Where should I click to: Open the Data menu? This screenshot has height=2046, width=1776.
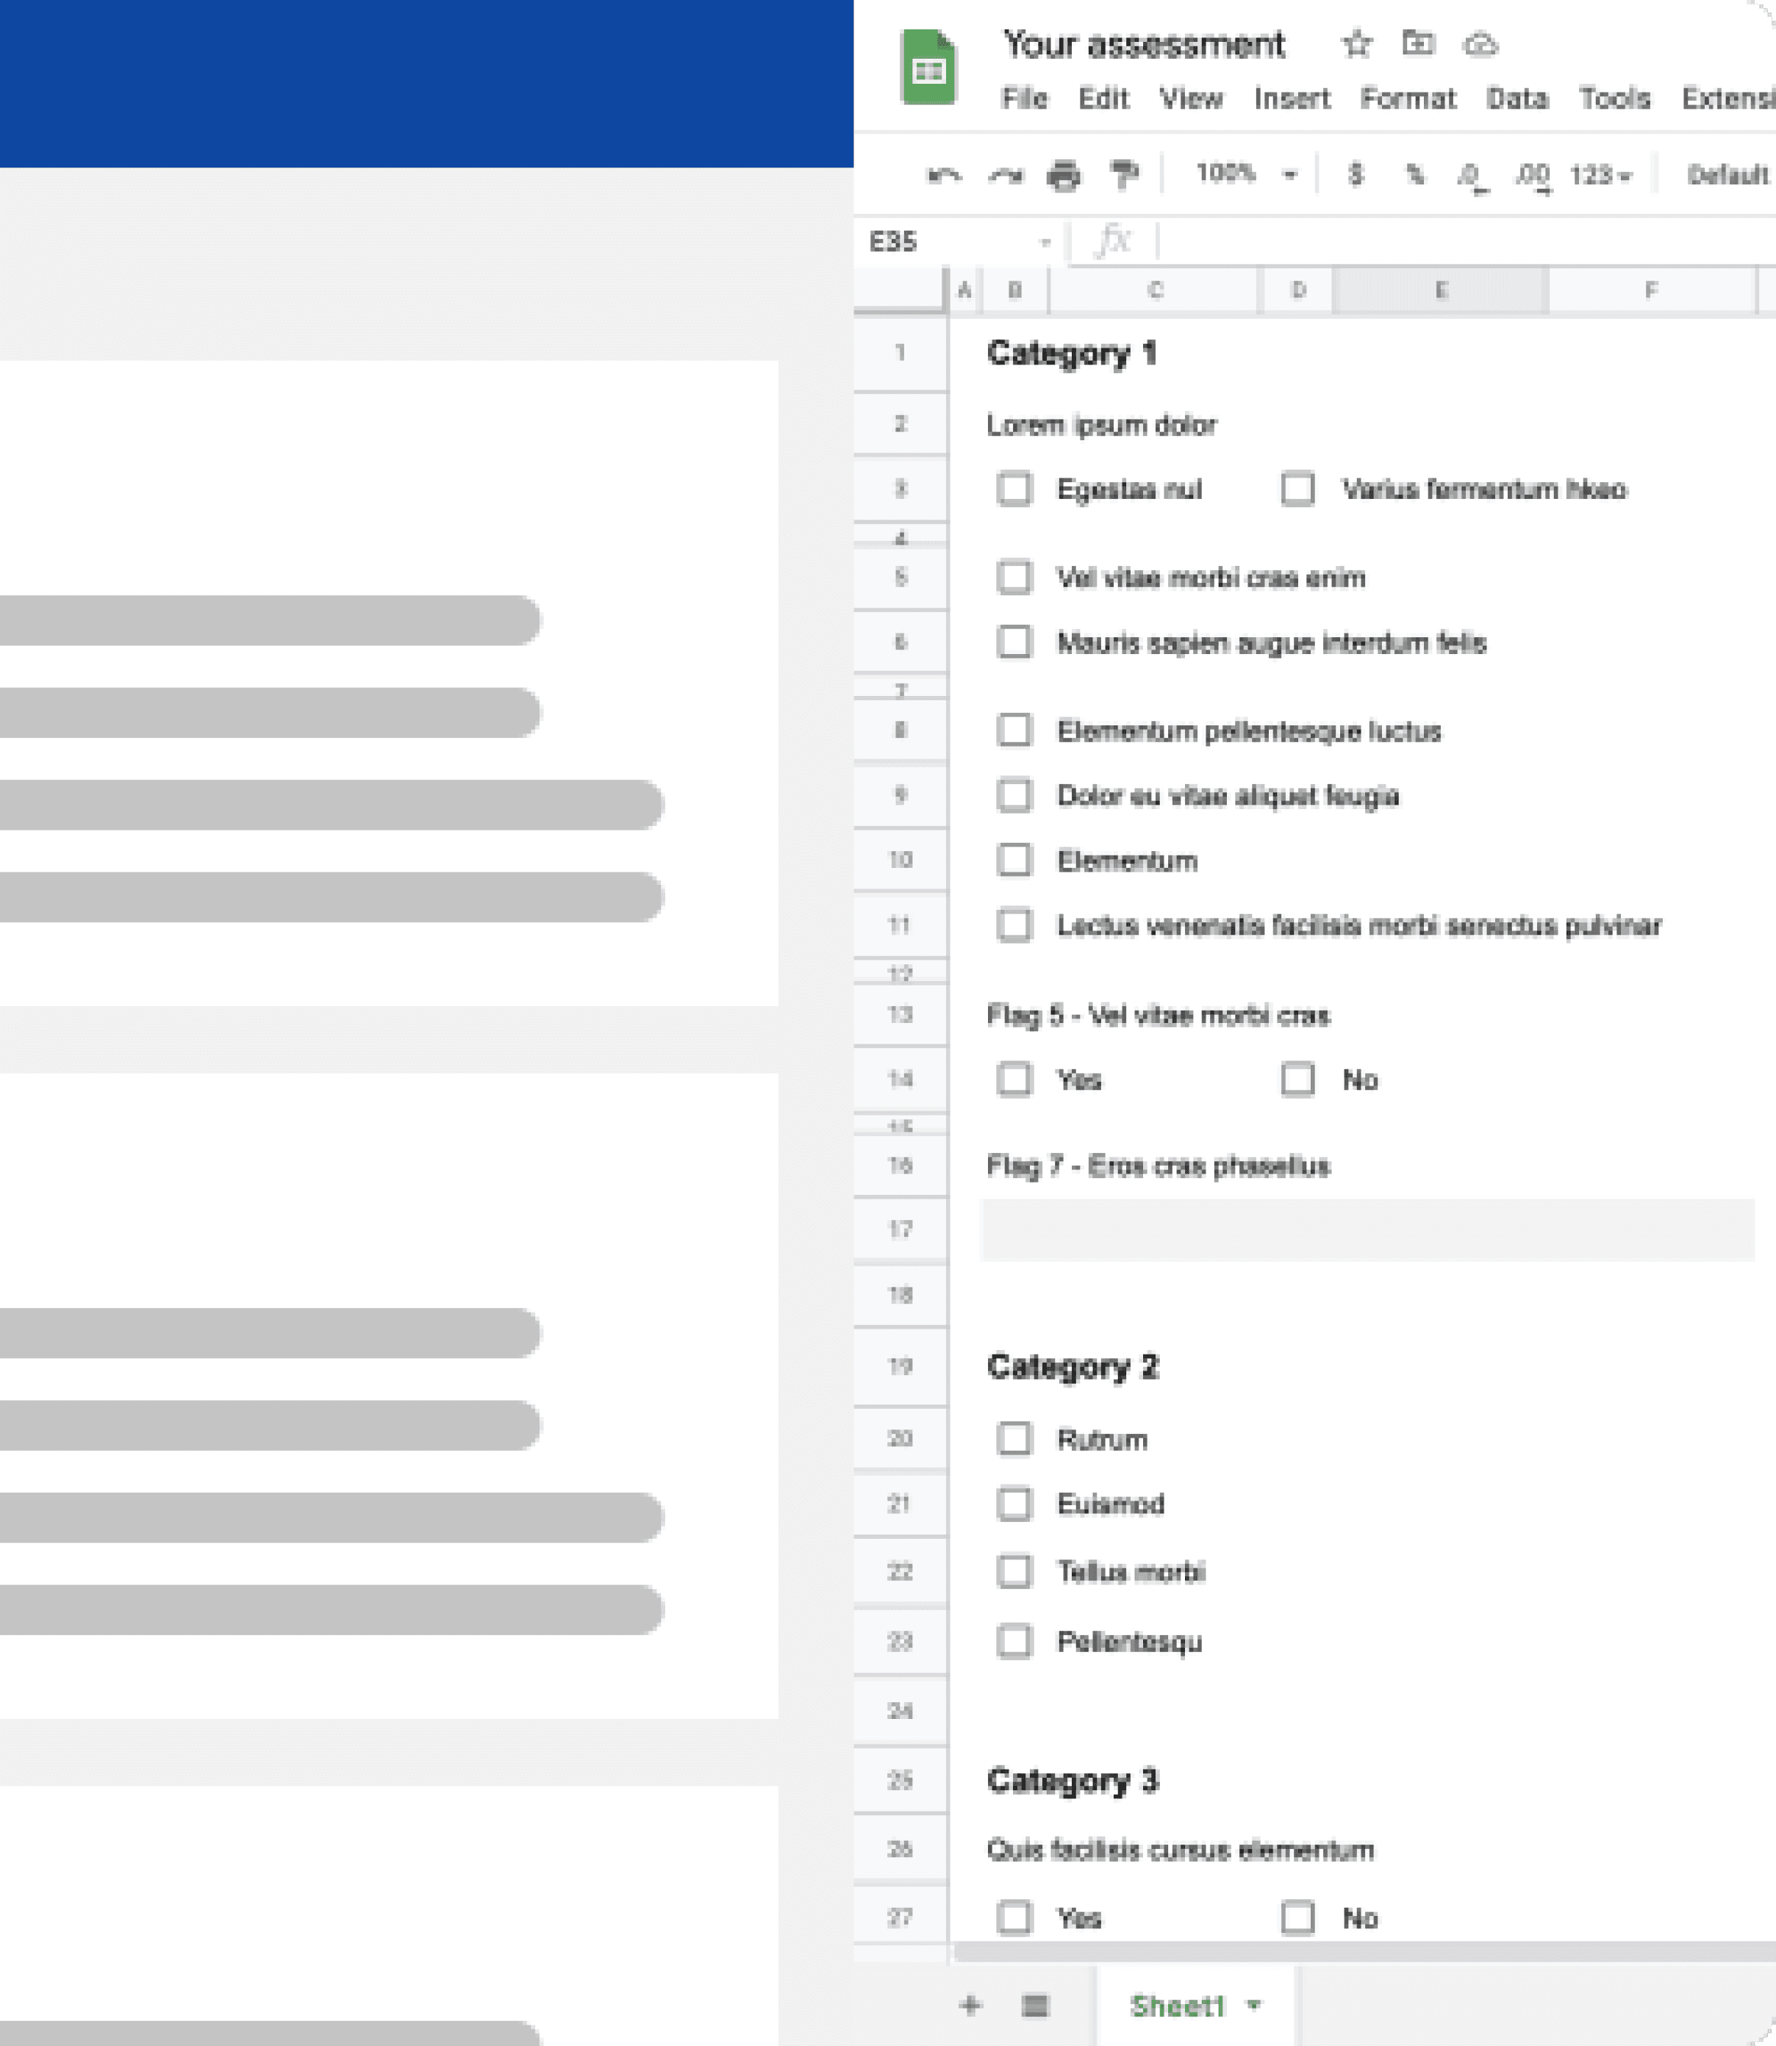[1517, 98]
